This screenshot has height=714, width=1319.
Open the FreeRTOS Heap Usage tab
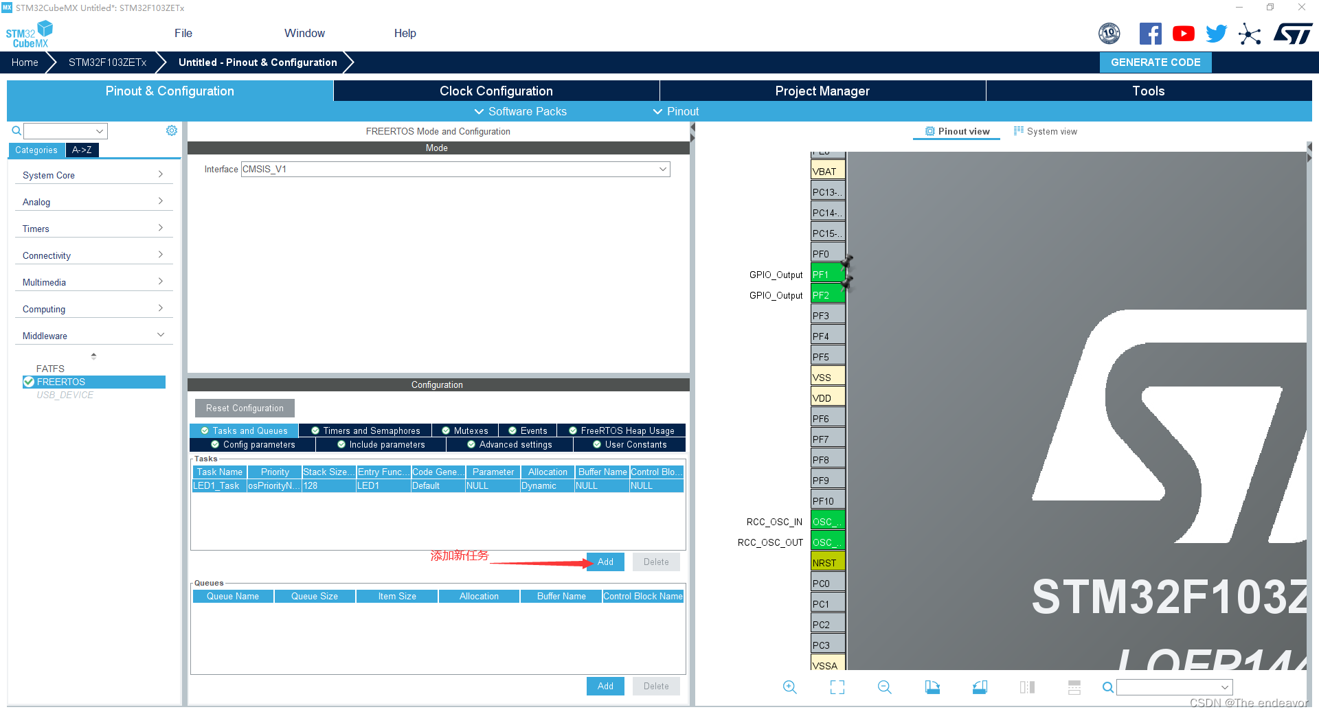(621, 430)
